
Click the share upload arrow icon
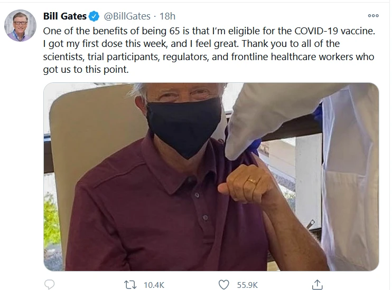coord(317,284)
